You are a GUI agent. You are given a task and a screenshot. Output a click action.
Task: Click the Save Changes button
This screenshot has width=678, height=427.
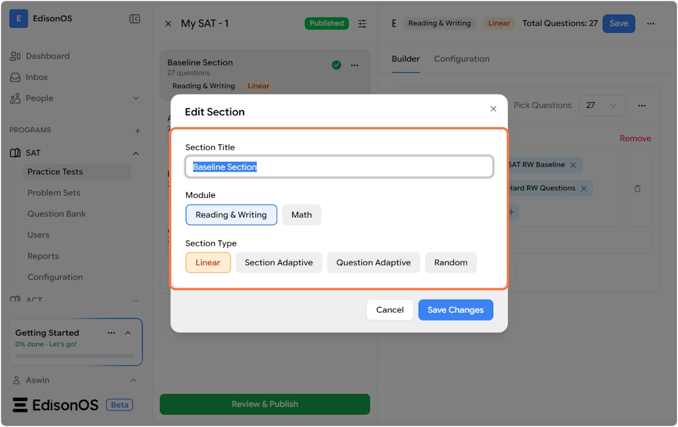455,310
